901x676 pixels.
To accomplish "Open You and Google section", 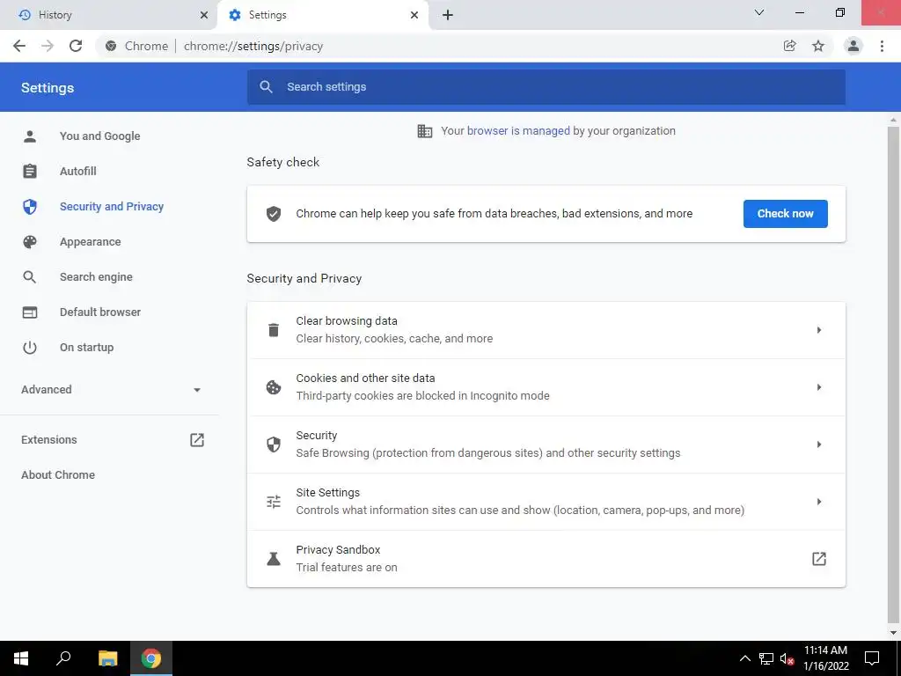I will 99,136.
